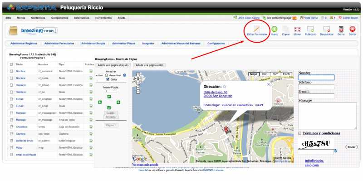Expand the más dropdown in map popup
This screenshot has height=181, width=363.
(259, 105)
